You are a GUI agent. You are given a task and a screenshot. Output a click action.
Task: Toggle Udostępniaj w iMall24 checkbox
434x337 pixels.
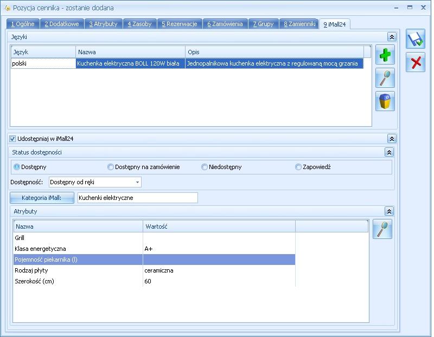pos(12,139)
